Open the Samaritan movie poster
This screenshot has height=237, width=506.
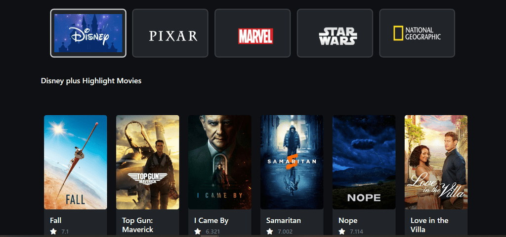[292, 162]
